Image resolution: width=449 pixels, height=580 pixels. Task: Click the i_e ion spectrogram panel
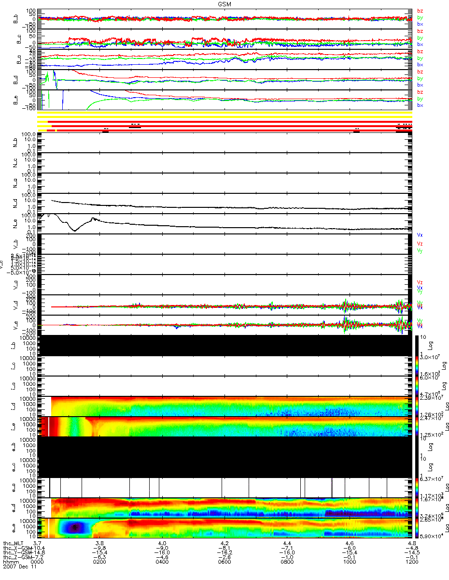224,426
